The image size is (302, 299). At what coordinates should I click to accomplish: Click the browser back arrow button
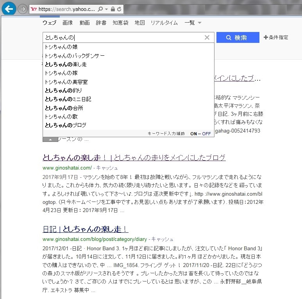[x=9, y=9]
